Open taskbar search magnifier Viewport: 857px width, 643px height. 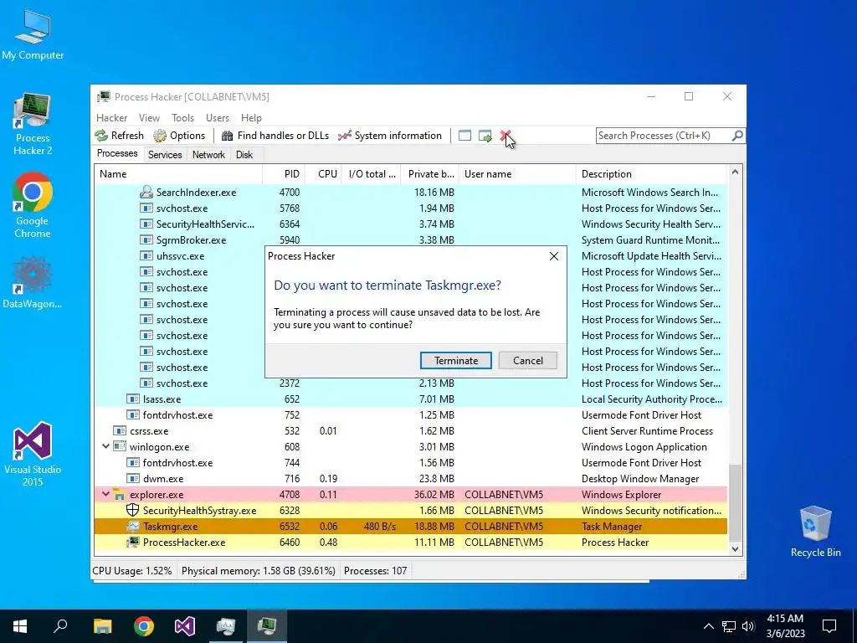tap(60, 626)
